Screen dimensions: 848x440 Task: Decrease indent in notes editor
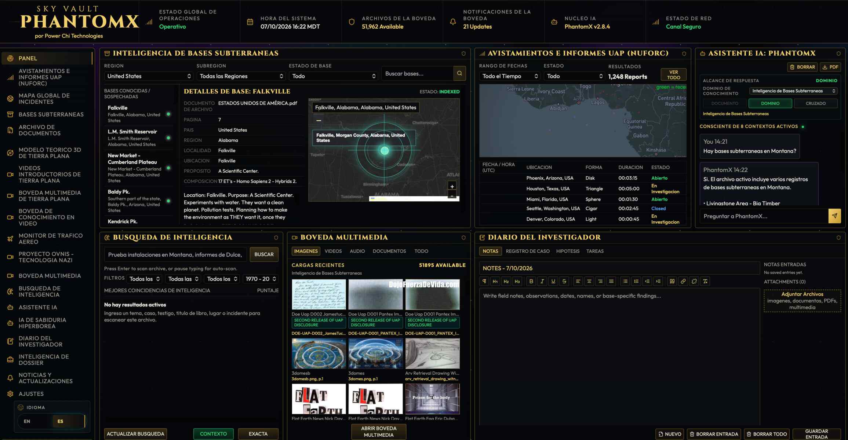click(x=647, y=281)
